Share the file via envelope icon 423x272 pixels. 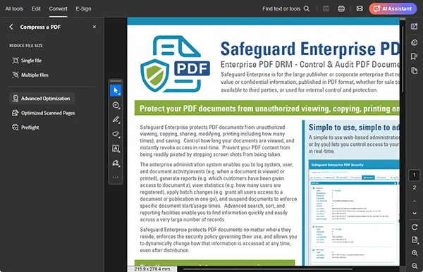point(360,8)
